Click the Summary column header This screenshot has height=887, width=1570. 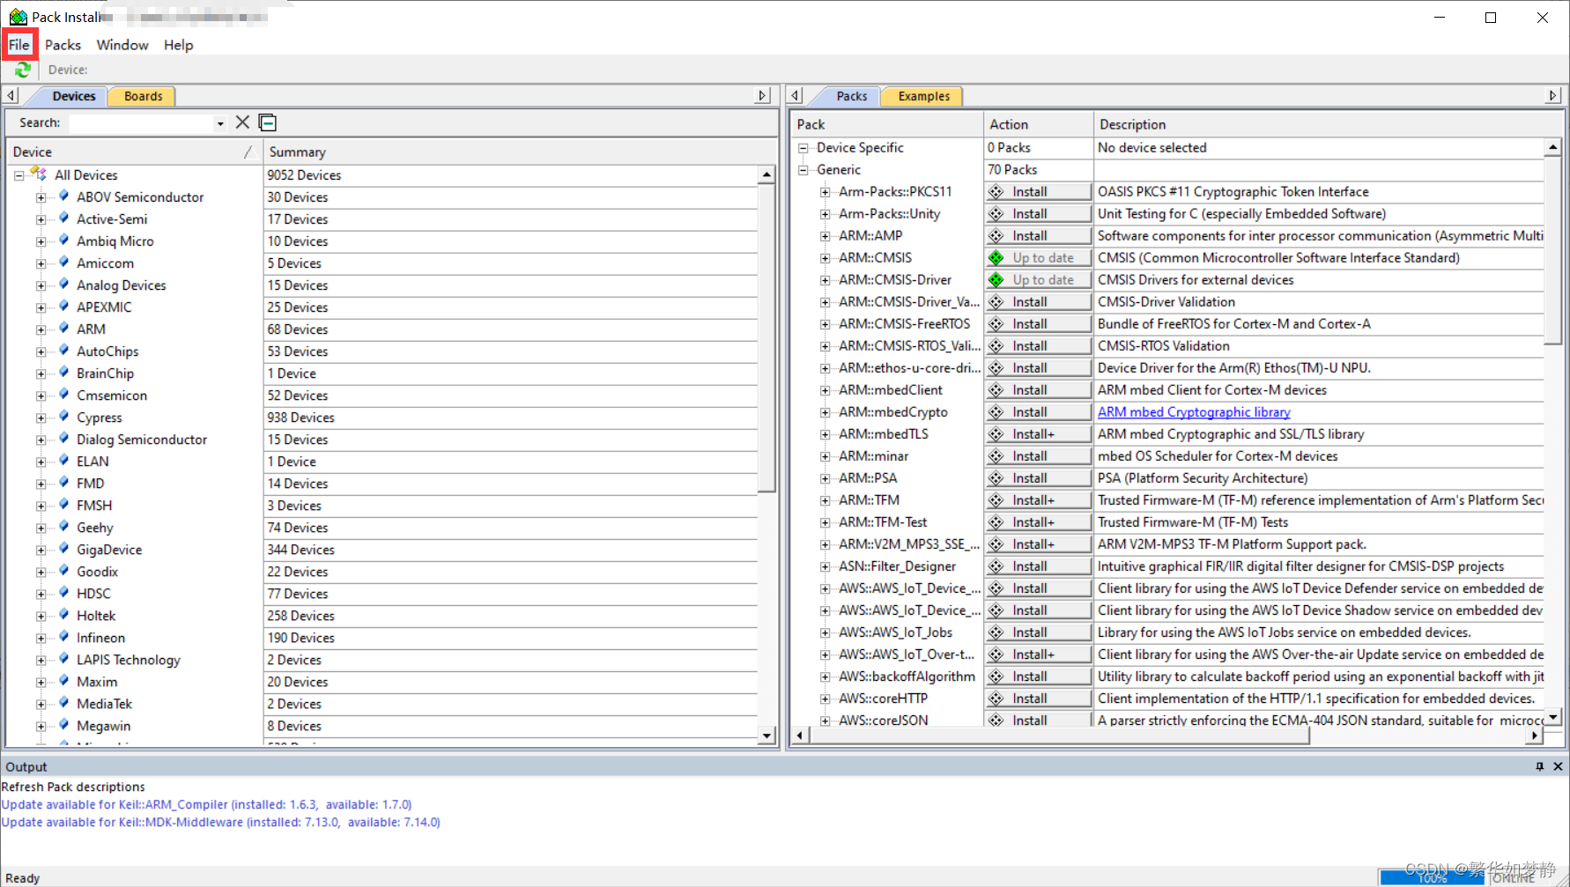click(x=518, y=152)
